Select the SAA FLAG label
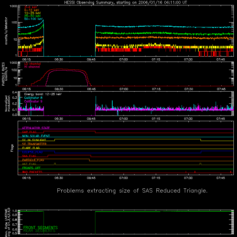Viewport: 237px width, 237px height. (x=29, y=156)
